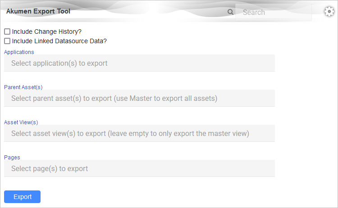The image size is (338, 208).
Task: Enable the Include Linked Datasource Data checkbox
Action: click(7, 41)
